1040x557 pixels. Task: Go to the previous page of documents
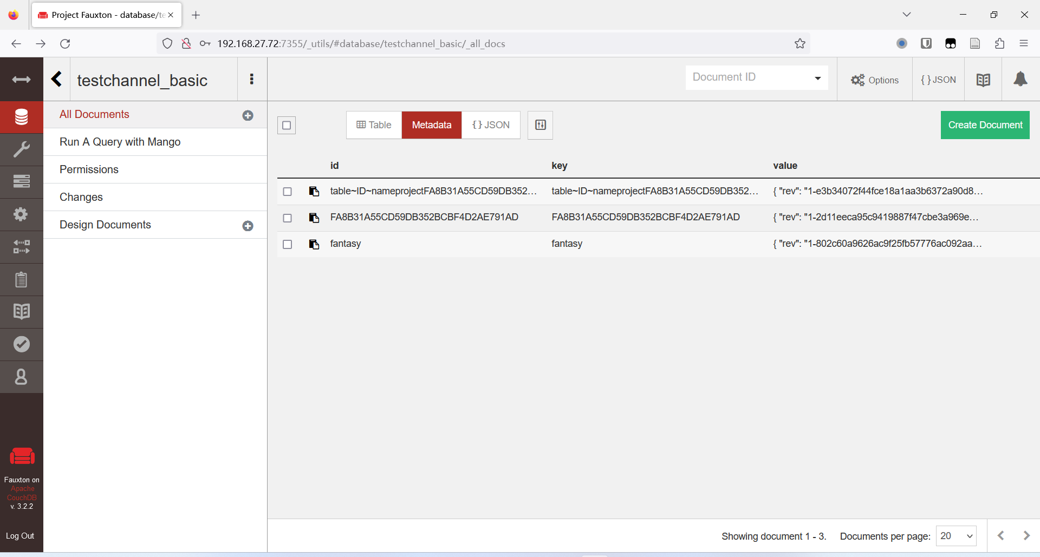coord(1001,535)
